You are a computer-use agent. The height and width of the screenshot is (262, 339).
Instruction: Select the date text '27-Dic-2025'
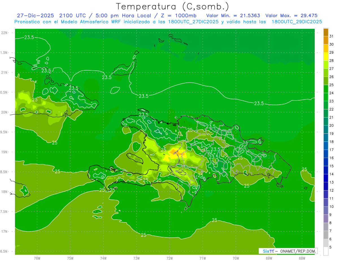(36, 16)
